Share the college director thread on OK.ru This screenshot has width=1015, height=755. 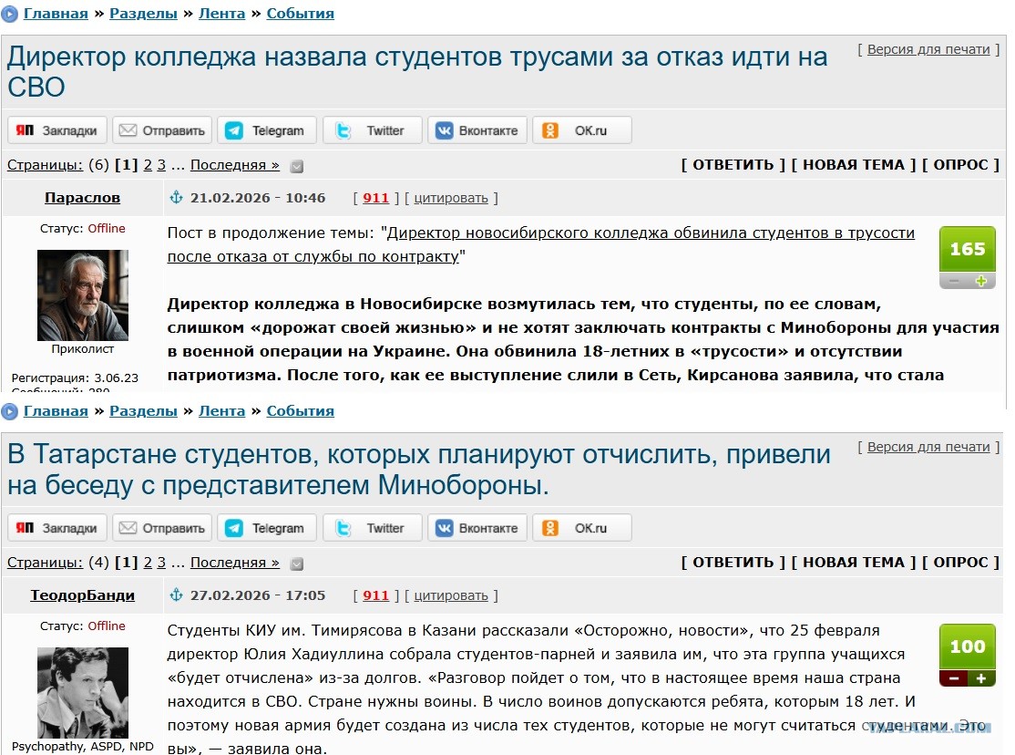pos(582,130)
